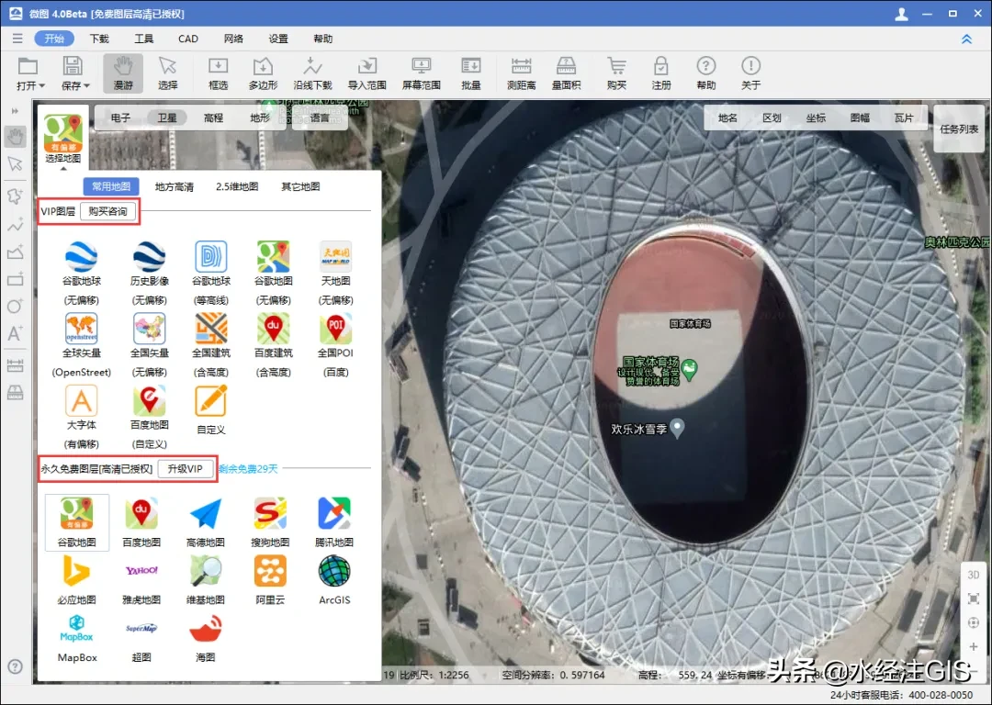
Task: Choose the 雅虎地图 Yahoo layer
Action: click(x=141, y=580)
